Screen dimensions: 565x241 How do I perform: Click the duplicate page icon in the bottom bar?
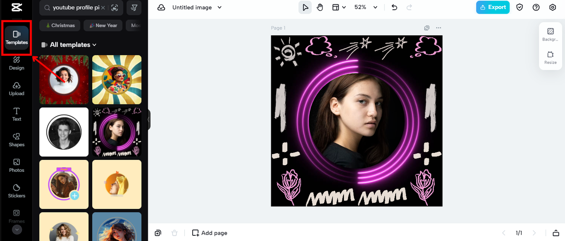click(x=158, y=233)
